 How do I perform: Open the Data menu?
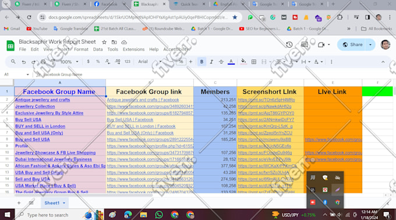click(98, 49)
